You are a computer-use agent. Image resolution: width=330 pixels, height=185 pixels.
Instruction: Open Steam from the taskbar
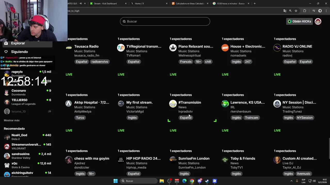207,181
